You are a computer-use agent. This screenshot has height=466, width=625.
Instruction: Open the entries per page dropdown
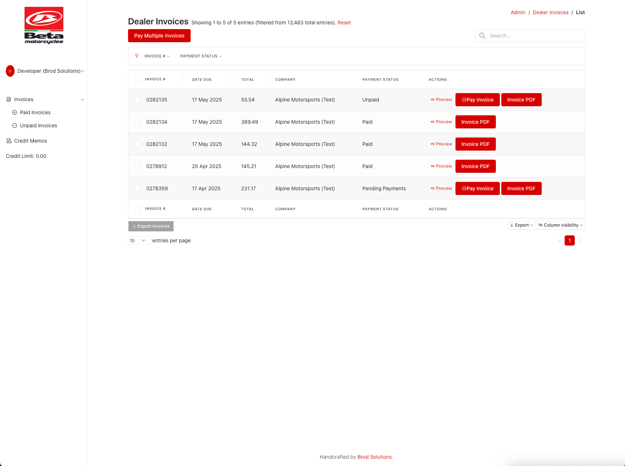139,240
